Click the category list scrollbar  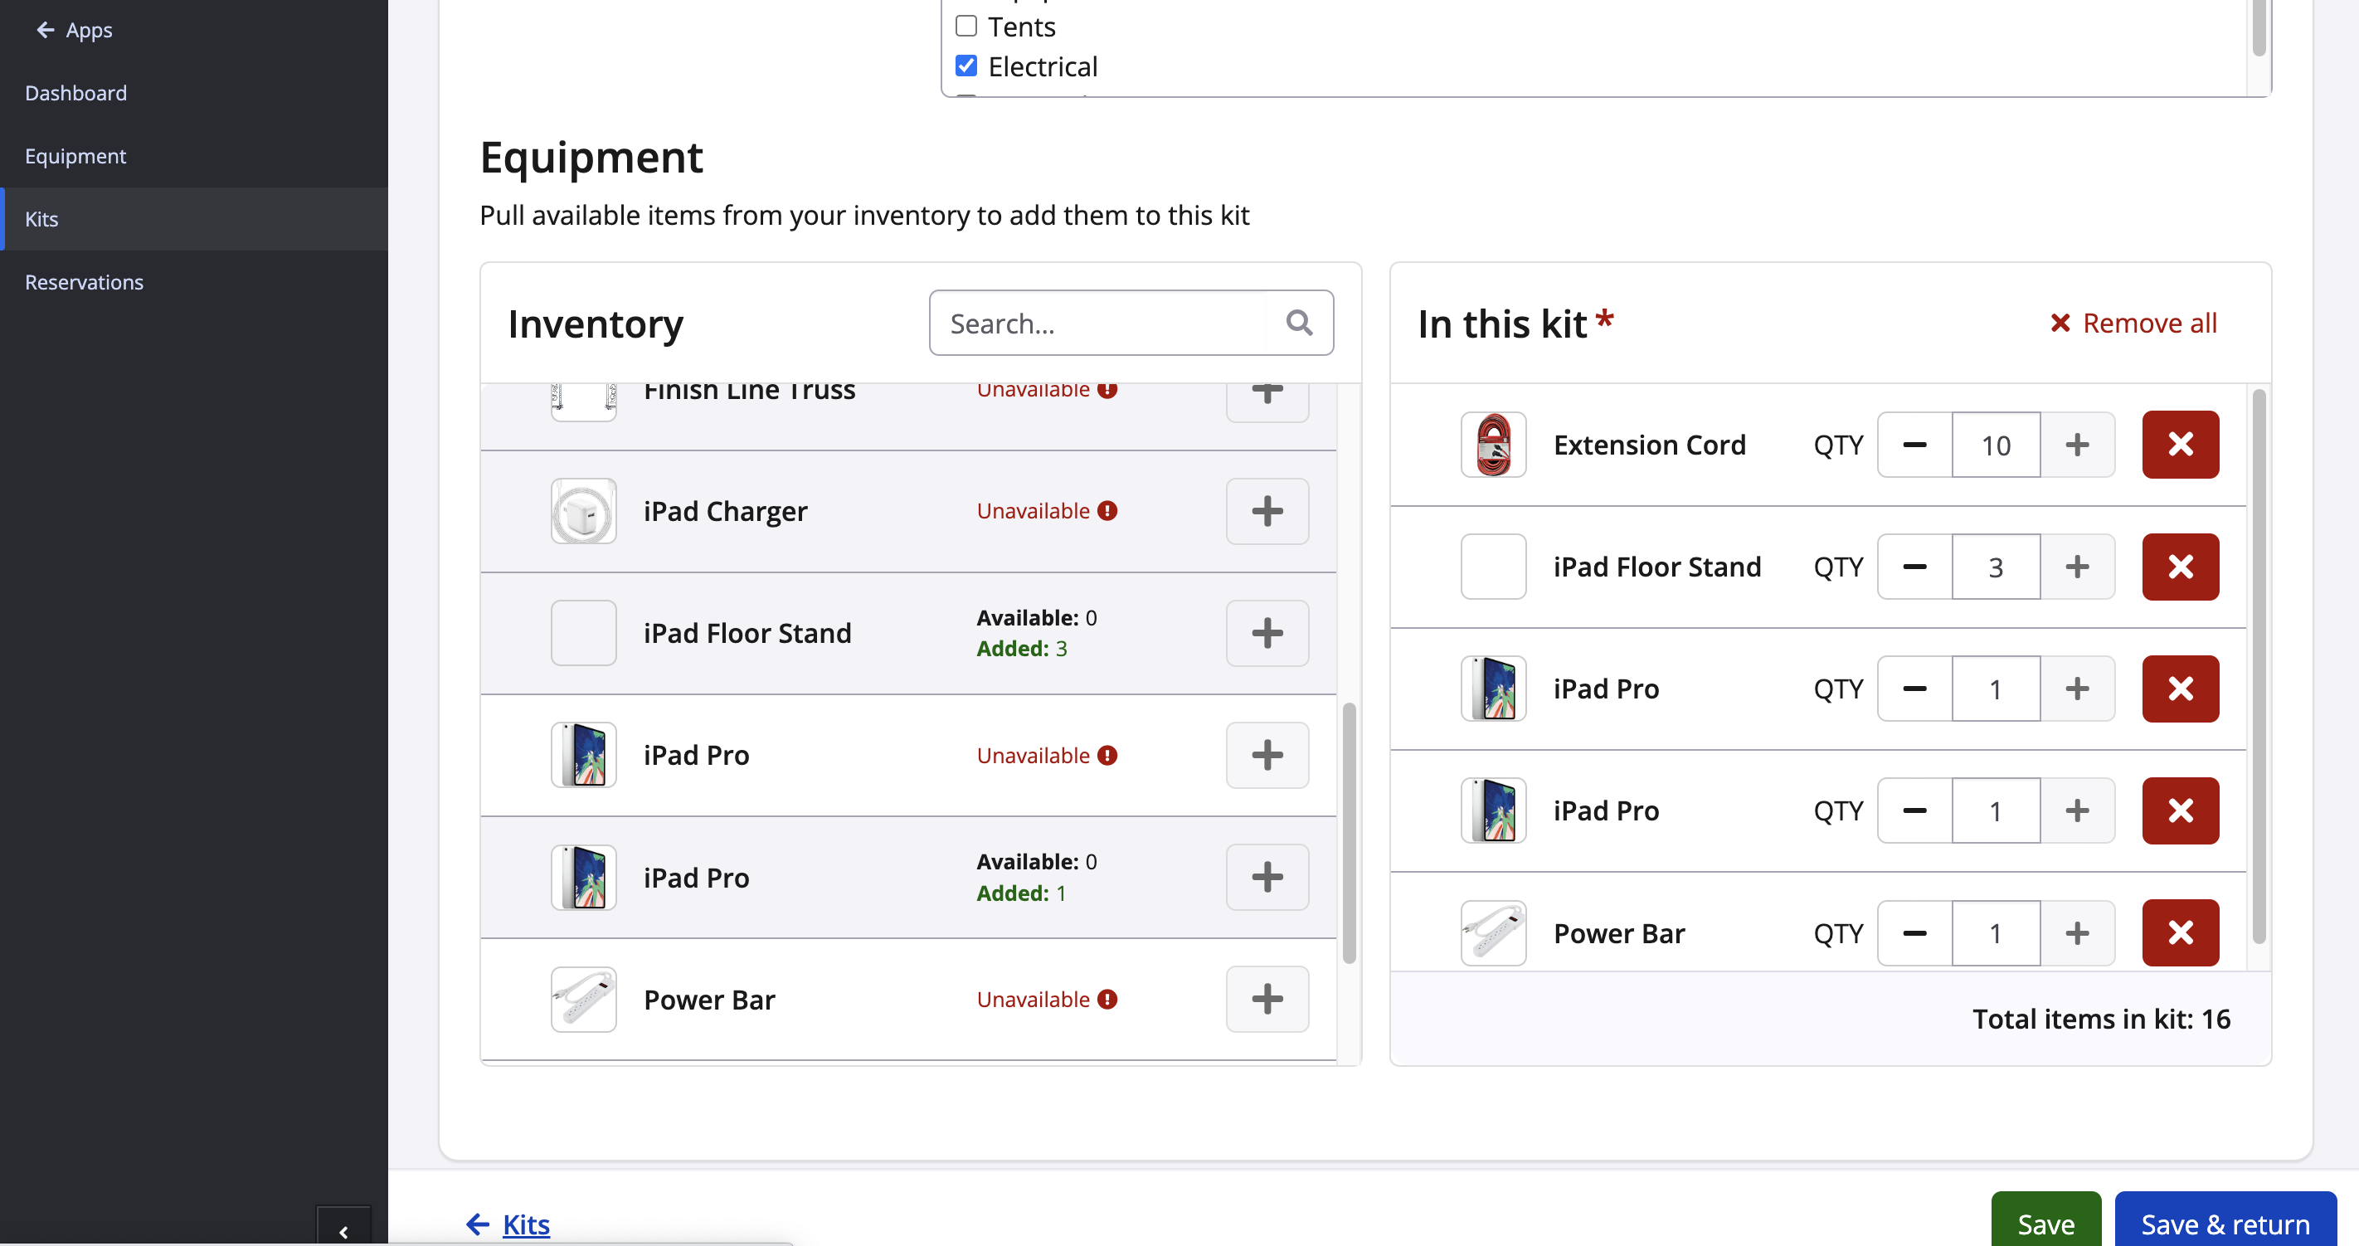(2259, 28)
